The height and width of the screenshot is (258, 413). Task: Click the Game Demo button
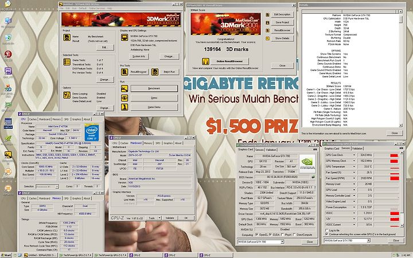(154, 107)
